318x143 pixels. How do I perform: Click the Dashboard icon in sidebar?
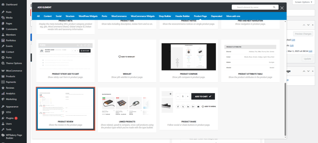pyautogui.click(x=3, y=5)
